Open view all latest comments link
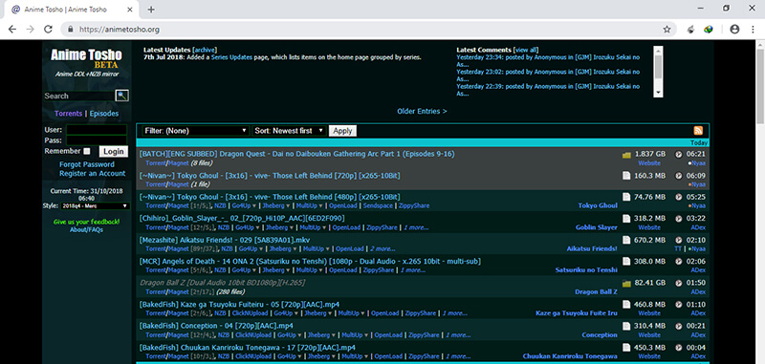Screen dimensions: 765x364 point(526,50)
